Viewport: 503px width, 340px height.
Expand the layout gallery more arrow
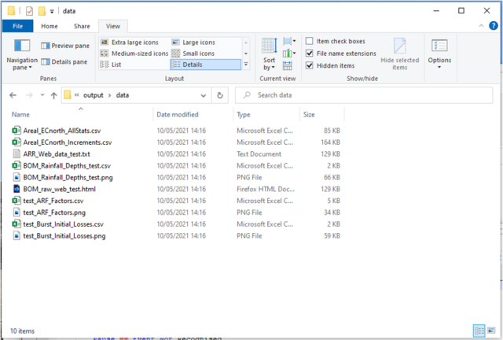click(x=246, y=65)
